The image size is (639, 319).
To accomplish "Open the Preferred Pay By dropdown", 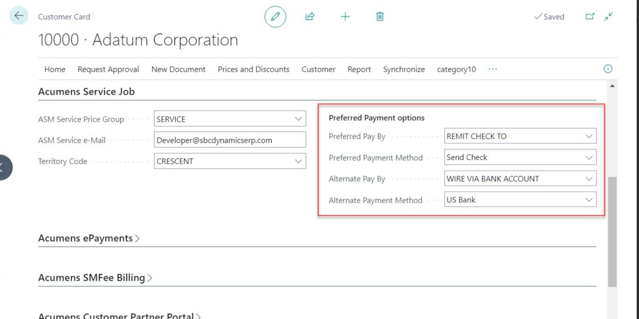I will (x=589, y=136).
